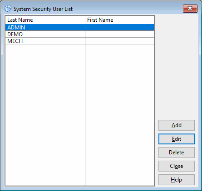Open the Edit user button
The image size is (202, 191).
[177, 139]
